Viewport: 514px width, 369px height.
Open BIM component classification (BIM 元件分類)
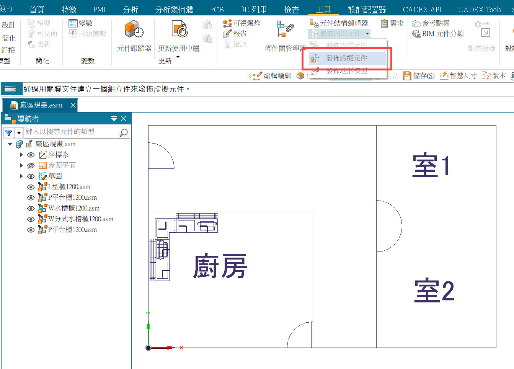coord(438,34)
